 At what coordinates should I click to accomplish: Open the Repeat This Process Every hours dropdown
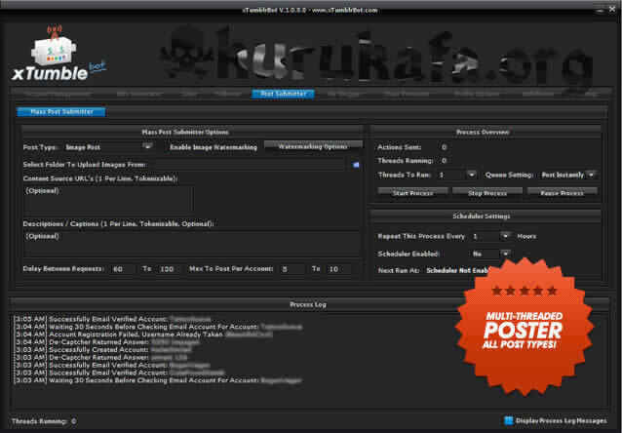pos(505,236)
